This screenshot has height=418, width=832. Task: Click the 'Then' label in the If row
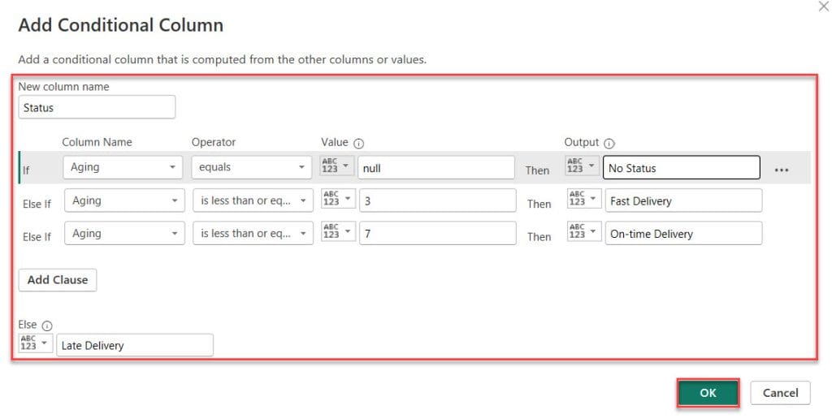click(537, 170)
